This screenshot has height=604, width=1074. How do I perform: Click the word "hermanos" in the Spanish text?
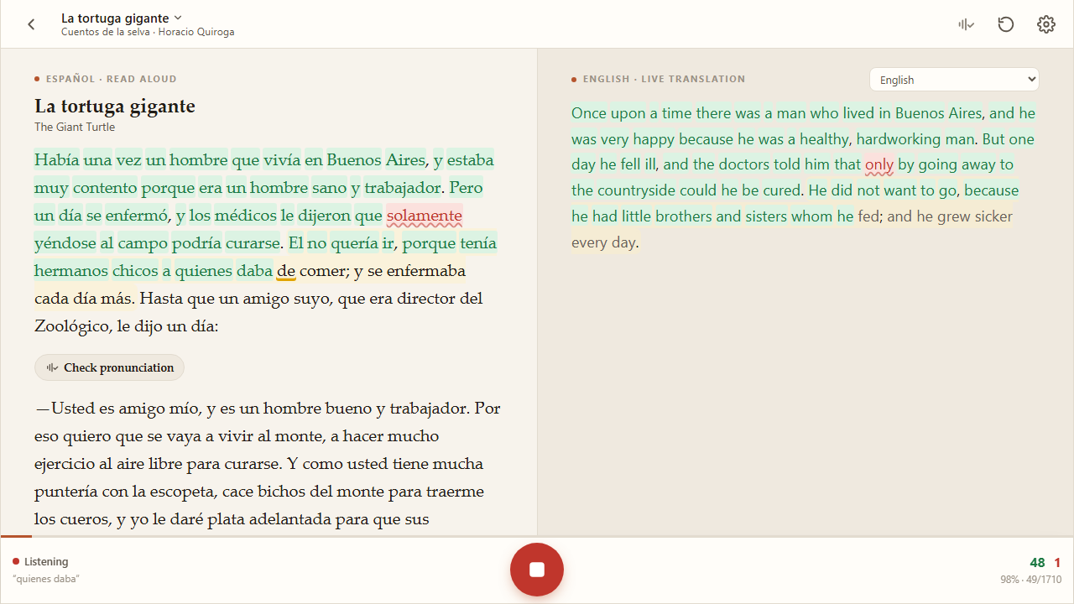(x=71, y=271)
